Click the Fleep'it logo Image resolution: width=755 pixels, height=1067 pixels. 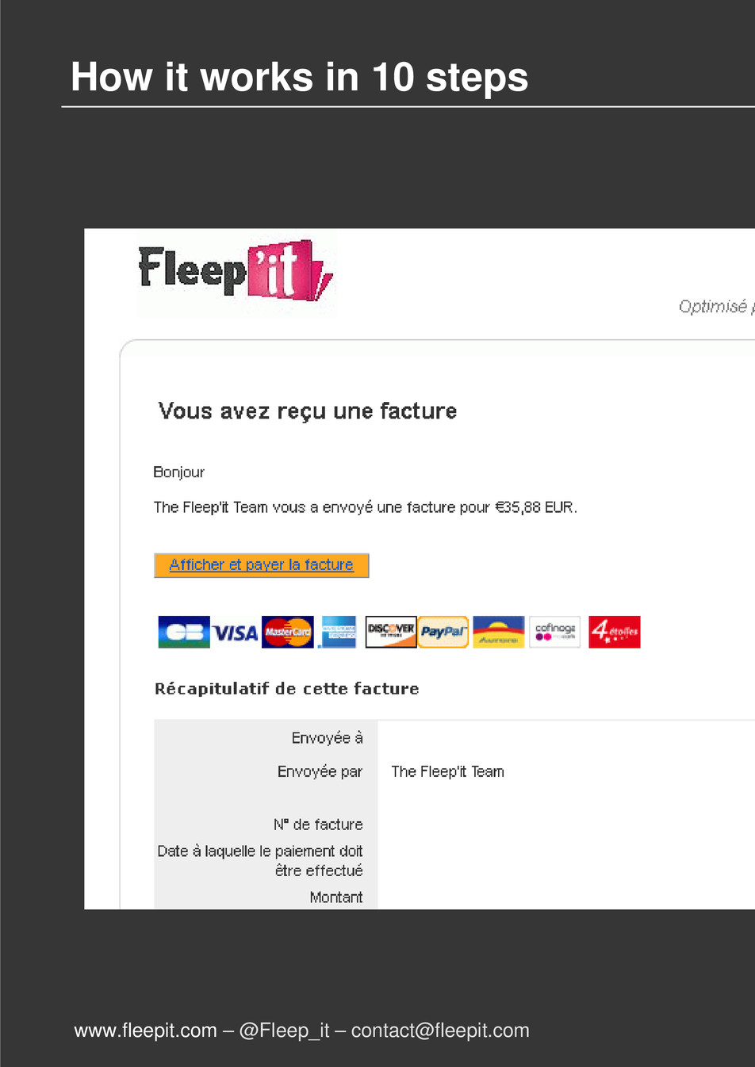236,272
